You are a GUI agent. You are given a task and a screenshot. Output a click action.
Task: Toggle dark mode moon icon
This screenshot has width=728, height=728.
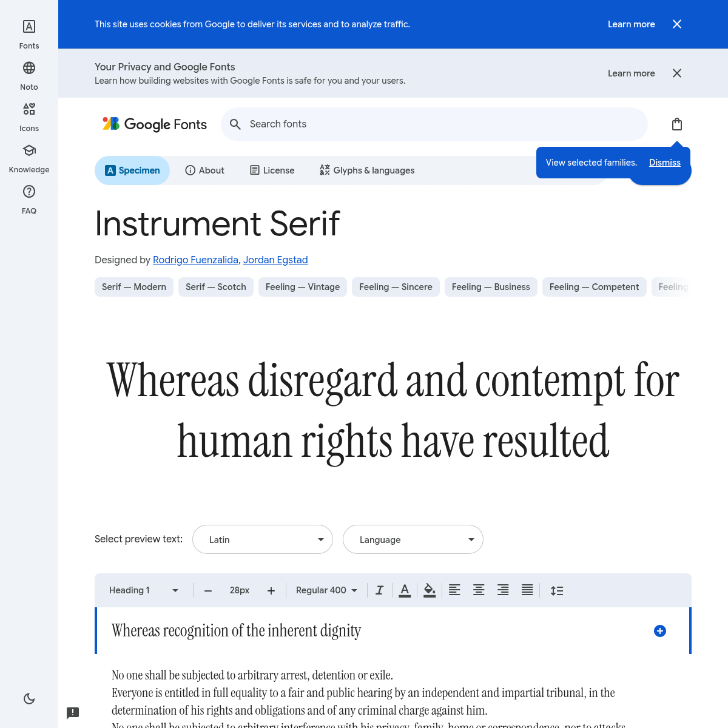[x=29, y=699]
